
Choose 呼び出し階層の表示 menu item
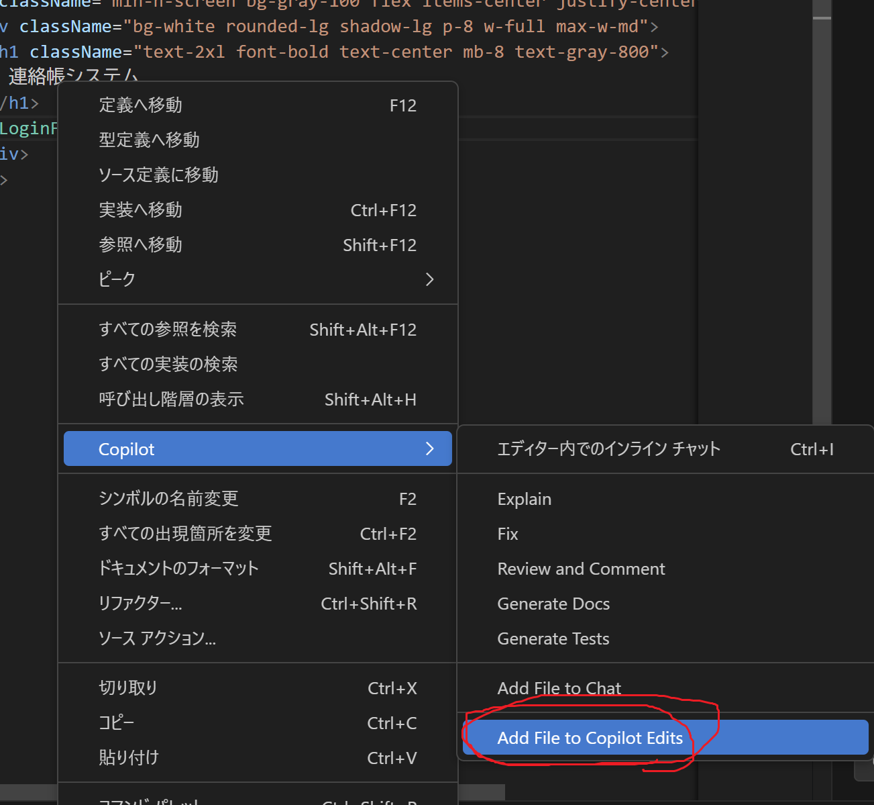(258, 399)
